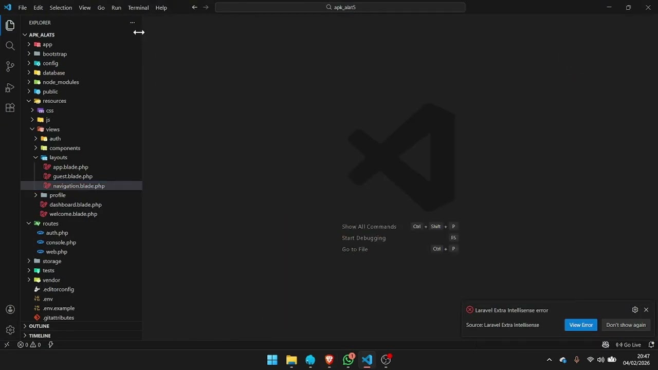Open app.blade.php file
Viewport: 658px width, 370px height.
click(x=81, y=167)
